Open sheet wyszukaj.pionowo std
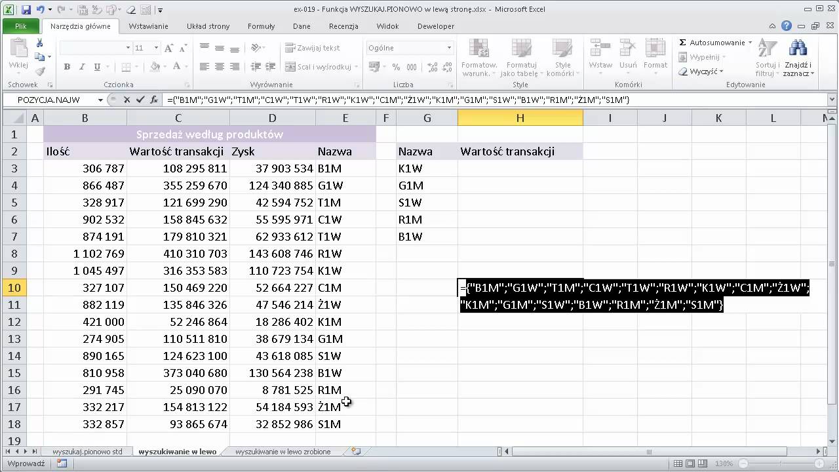The image size is (839, 472). pyautogui.click(x=87, y=452)
